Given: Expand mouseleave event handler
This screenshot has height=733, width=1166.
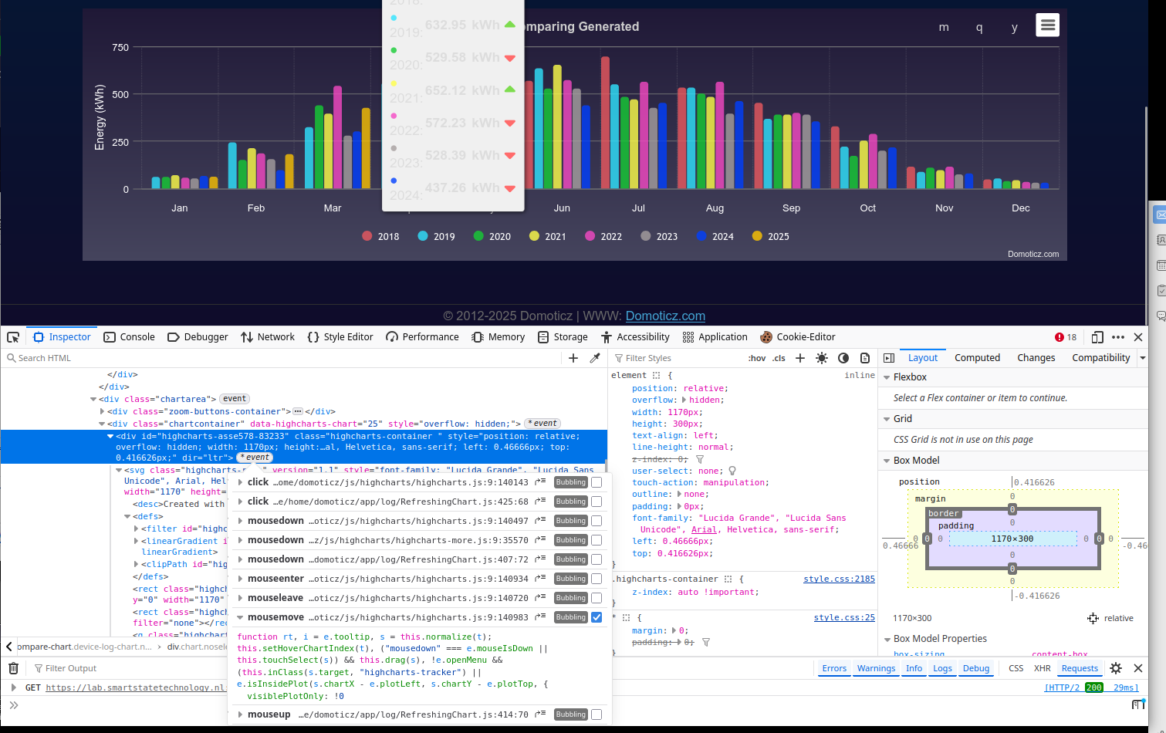Looking at the screenshot, I should tap(240, 598).
